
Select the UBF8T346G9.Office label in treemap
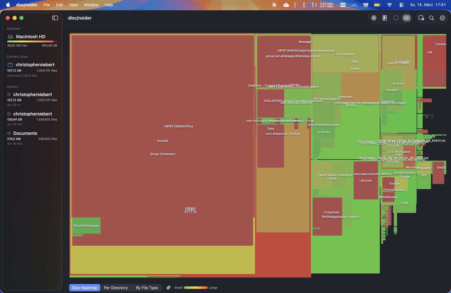pyautogui.click(x=178, y=126)
